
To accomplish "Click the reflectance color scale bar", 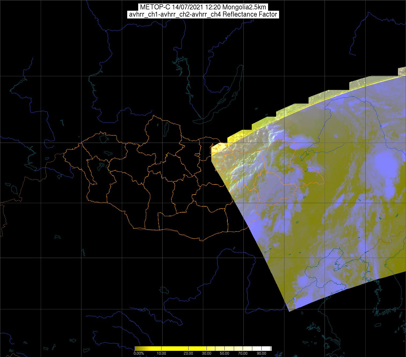I will (x=203, y=348).
